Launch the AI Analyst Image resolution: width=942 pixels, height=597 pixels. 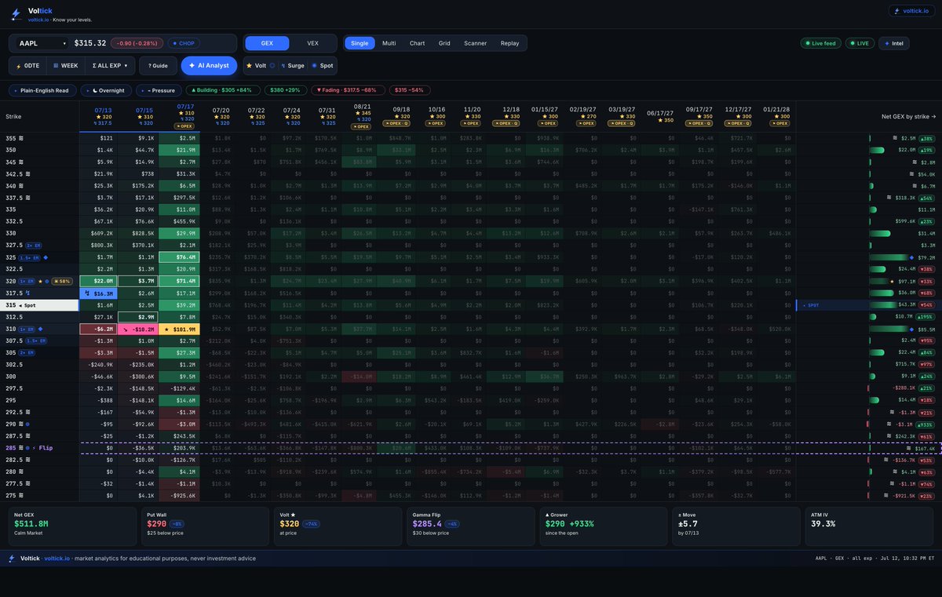(x=209, y=66)
